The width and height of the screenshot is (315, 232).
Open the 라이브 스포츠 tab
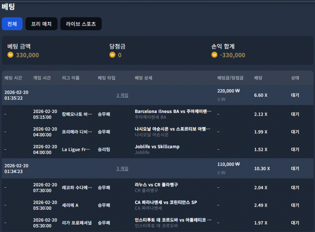[81, 24]
